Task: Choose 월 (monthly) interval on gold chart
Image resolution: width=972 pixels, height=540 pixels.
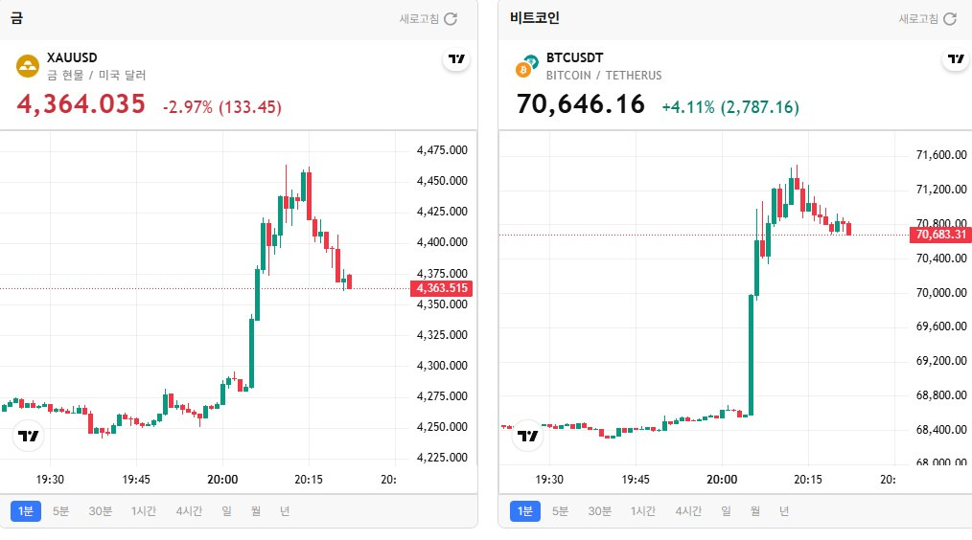Action: click(x=256, y=511)
